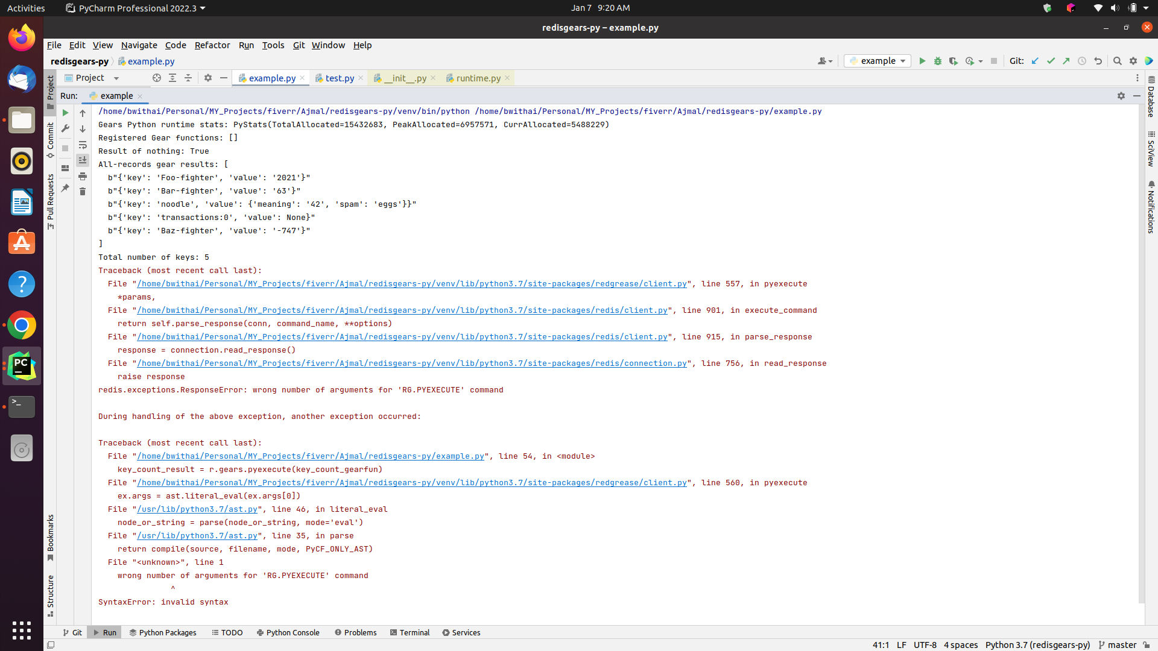Push commits with Git push arrow

click(x=1066, y=61)
